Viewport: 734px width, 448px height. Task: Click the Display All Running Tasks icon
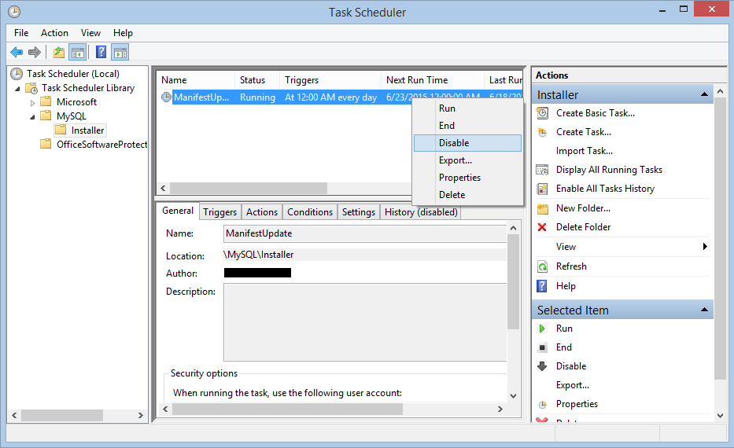point(542,170)
